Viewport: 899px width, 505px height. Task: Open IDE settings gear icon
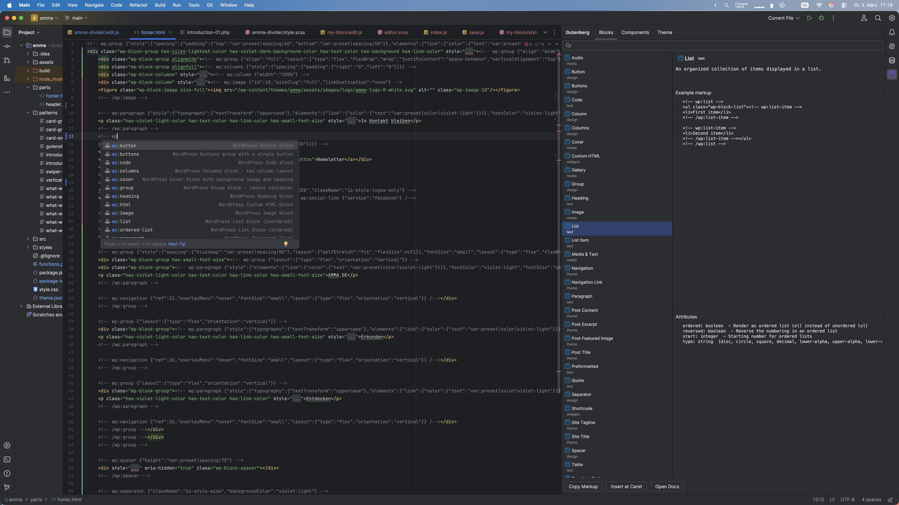tap(892, 18)
